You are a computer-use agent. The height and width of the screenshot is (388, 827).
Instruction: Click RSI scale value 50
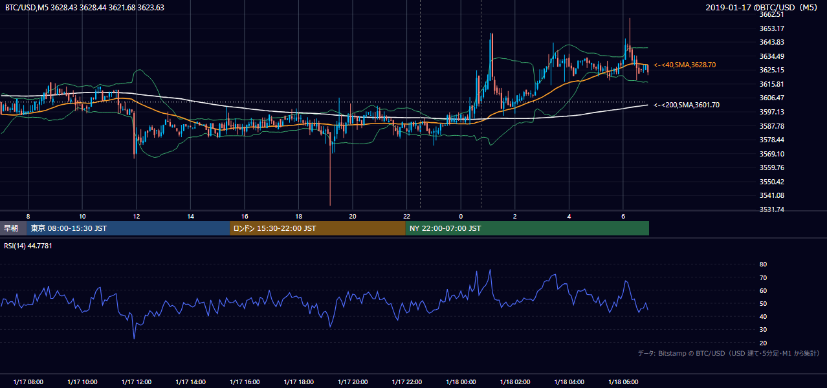763,303
